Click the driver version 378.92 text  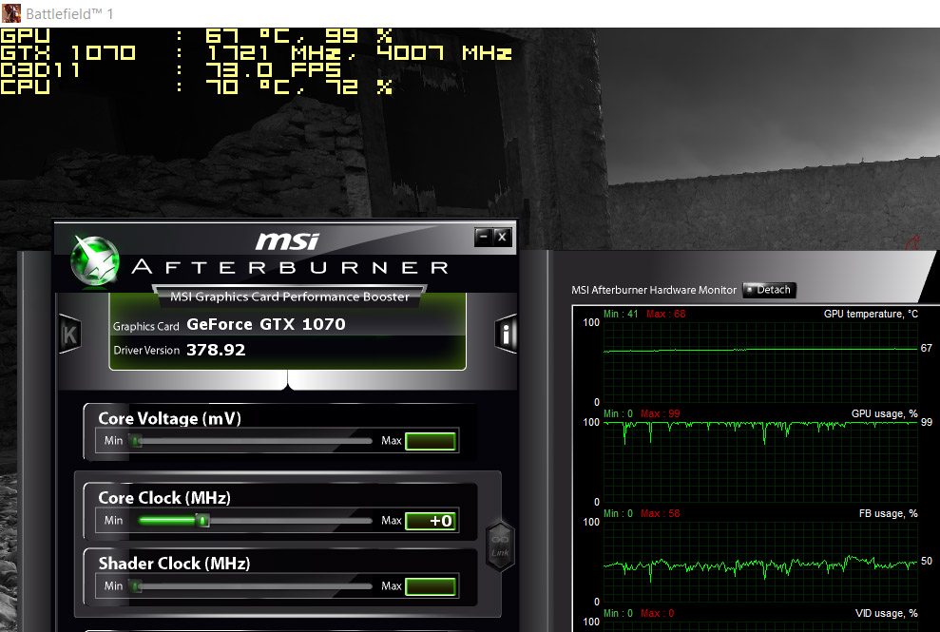[216, 350]
